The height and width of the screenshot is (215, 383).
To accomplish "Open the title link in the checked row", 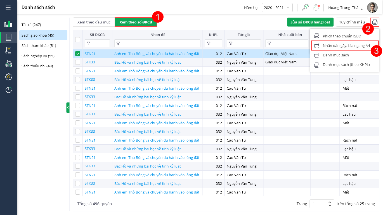I will point(157,54).
